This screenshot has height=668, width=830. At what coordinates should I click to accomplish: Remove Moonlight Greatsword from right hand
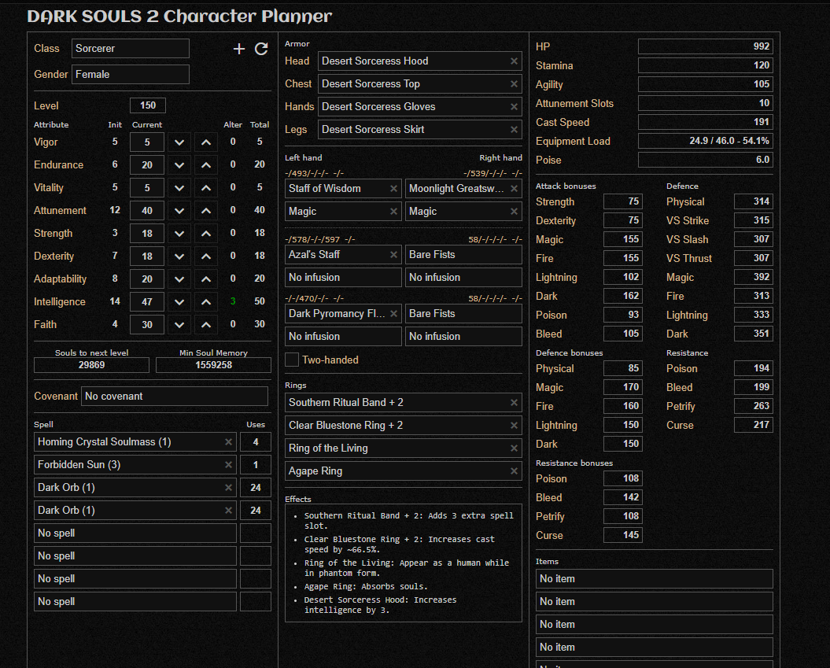tap(514, 189)
